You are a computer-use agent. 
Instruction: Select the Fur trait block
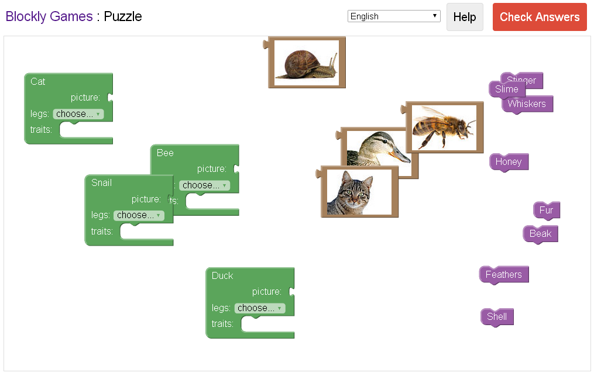pyautogui.click(x=546, y=211)
